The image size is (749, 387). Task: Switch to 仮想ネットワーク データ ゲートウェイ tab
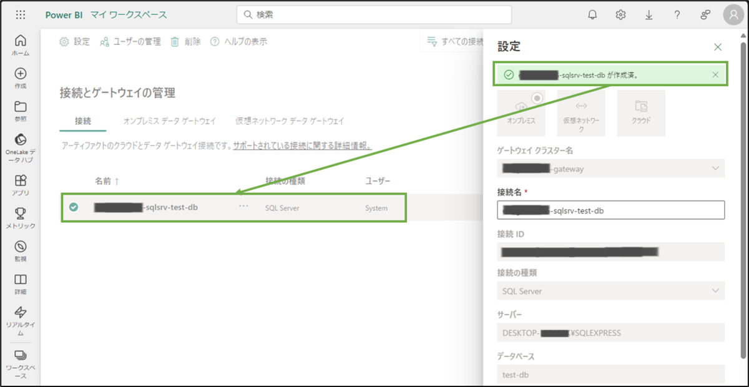(x=290, y=121)
